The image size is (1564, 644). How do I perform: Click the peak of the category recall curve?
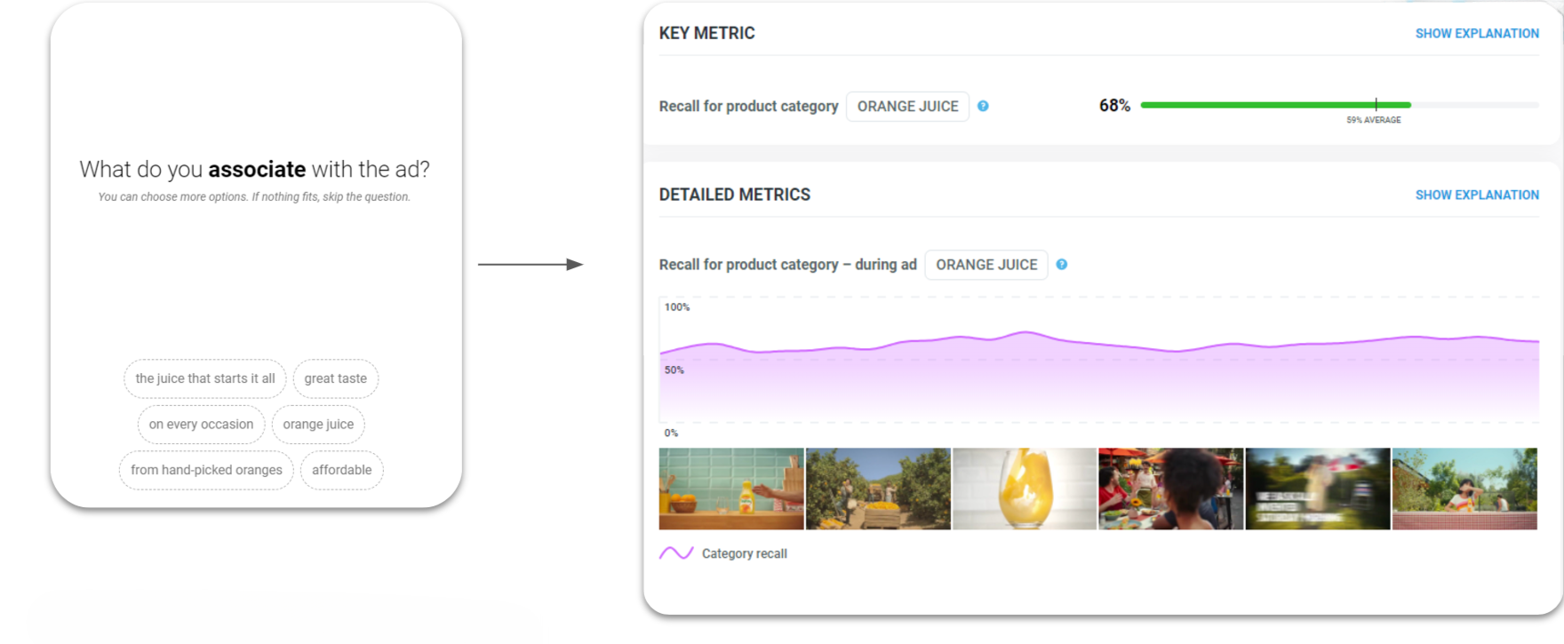pyautogui.click(x=1025, y=333)
